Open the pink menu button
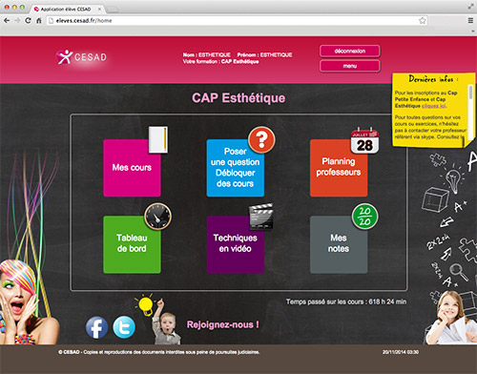The height and width of the screenshot is (374, 477). (x=350, y=66)
